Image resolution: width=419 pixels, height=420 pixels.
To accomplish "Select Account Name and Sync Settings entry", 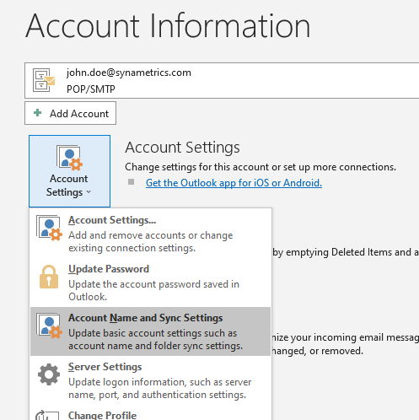I will [x=151, y=331].
